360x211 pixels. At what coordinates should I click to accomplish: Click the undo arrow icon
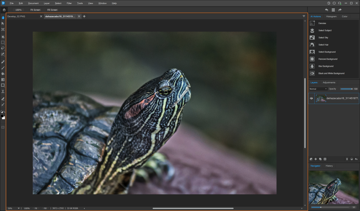[x=327, y=10]
